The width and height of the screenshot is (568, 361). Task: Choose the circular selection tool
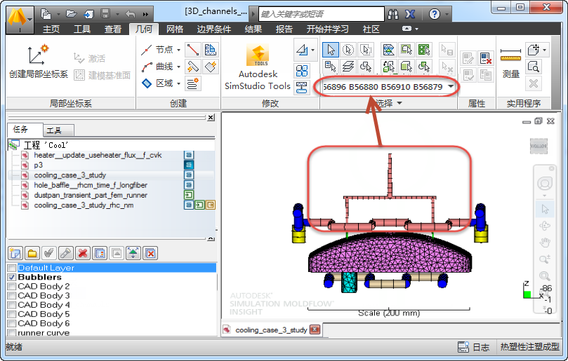coord(348,50)
